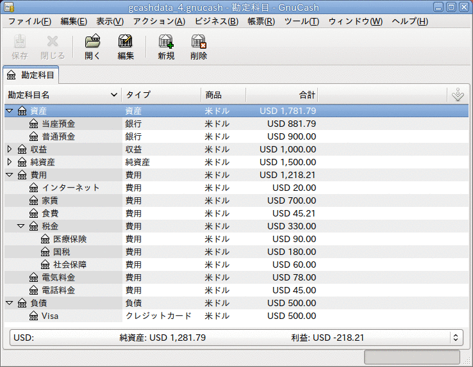
Task: Click the account icon beside 社会保障
Action: coord(45,265)
